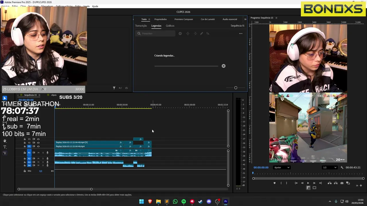Open the Transcrição tab
This screenshot has height=206, width=367.
click(x=141, y=26)
